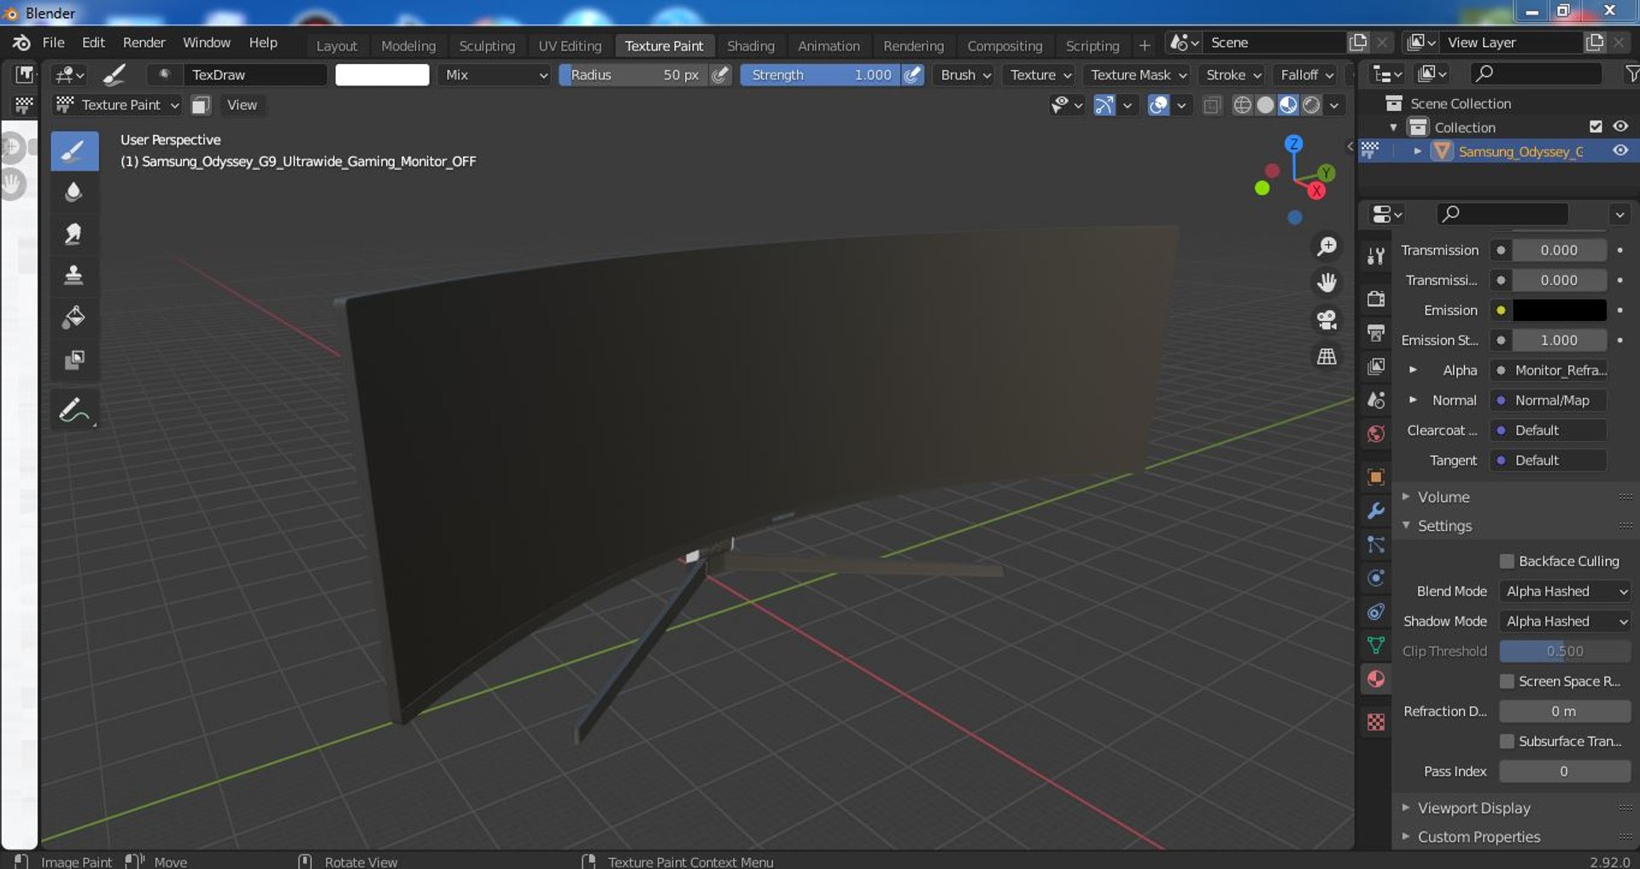
Task: Click the outliner filter funnel icon
Action: pyautogui.click(x=1631, y=74)
